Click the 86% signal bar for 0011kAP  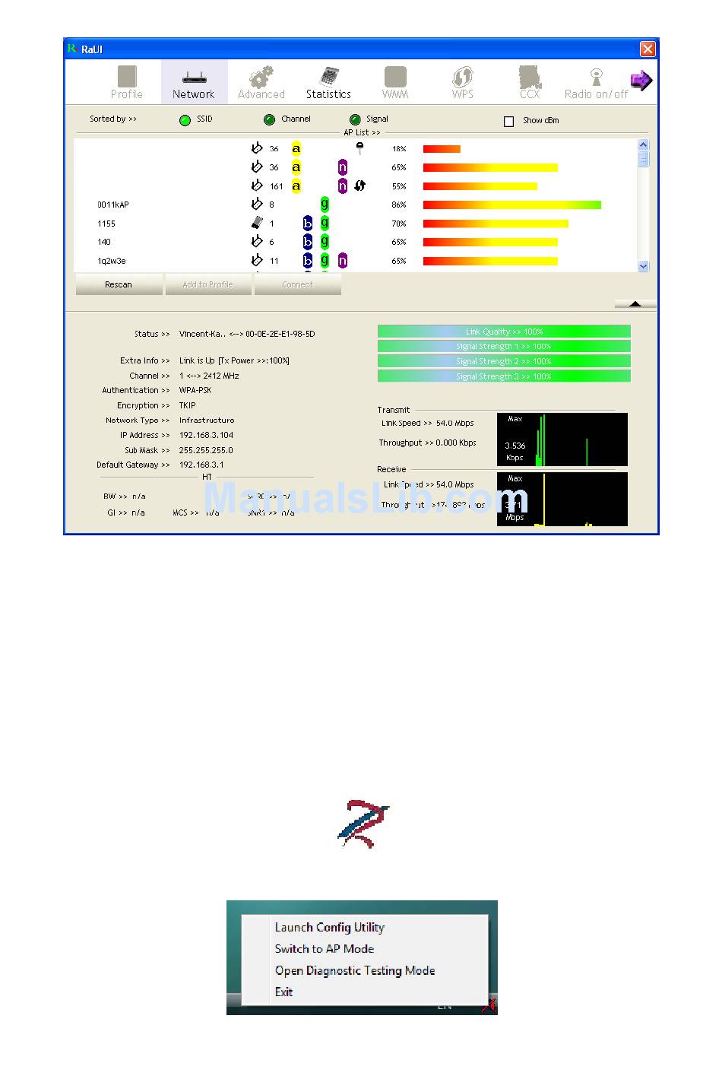[512, 205]
